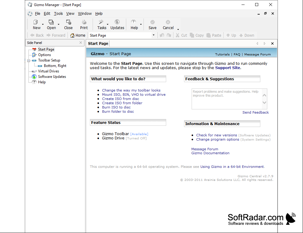This screenshot has width=303, height=233.
Task: Click 'Check for new versions' link
Action: pos(217,135)
